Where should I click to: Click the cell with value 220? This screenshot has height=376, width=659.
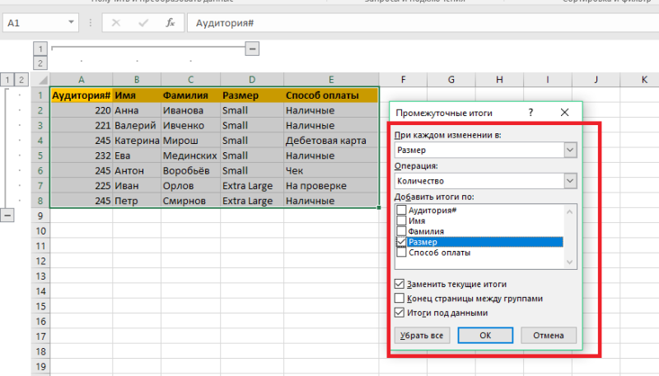click(x=81, y=110)
